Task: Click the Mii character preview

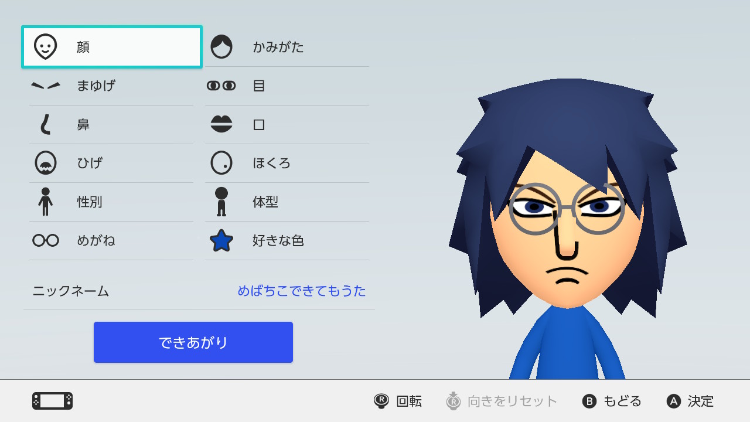Action: click(x=567, y=229)
